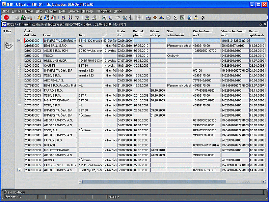The height and width of the screenshot is (202, 269).
Task: Click the scissors cut toolbar icon
Action: (x=104, y=18)
